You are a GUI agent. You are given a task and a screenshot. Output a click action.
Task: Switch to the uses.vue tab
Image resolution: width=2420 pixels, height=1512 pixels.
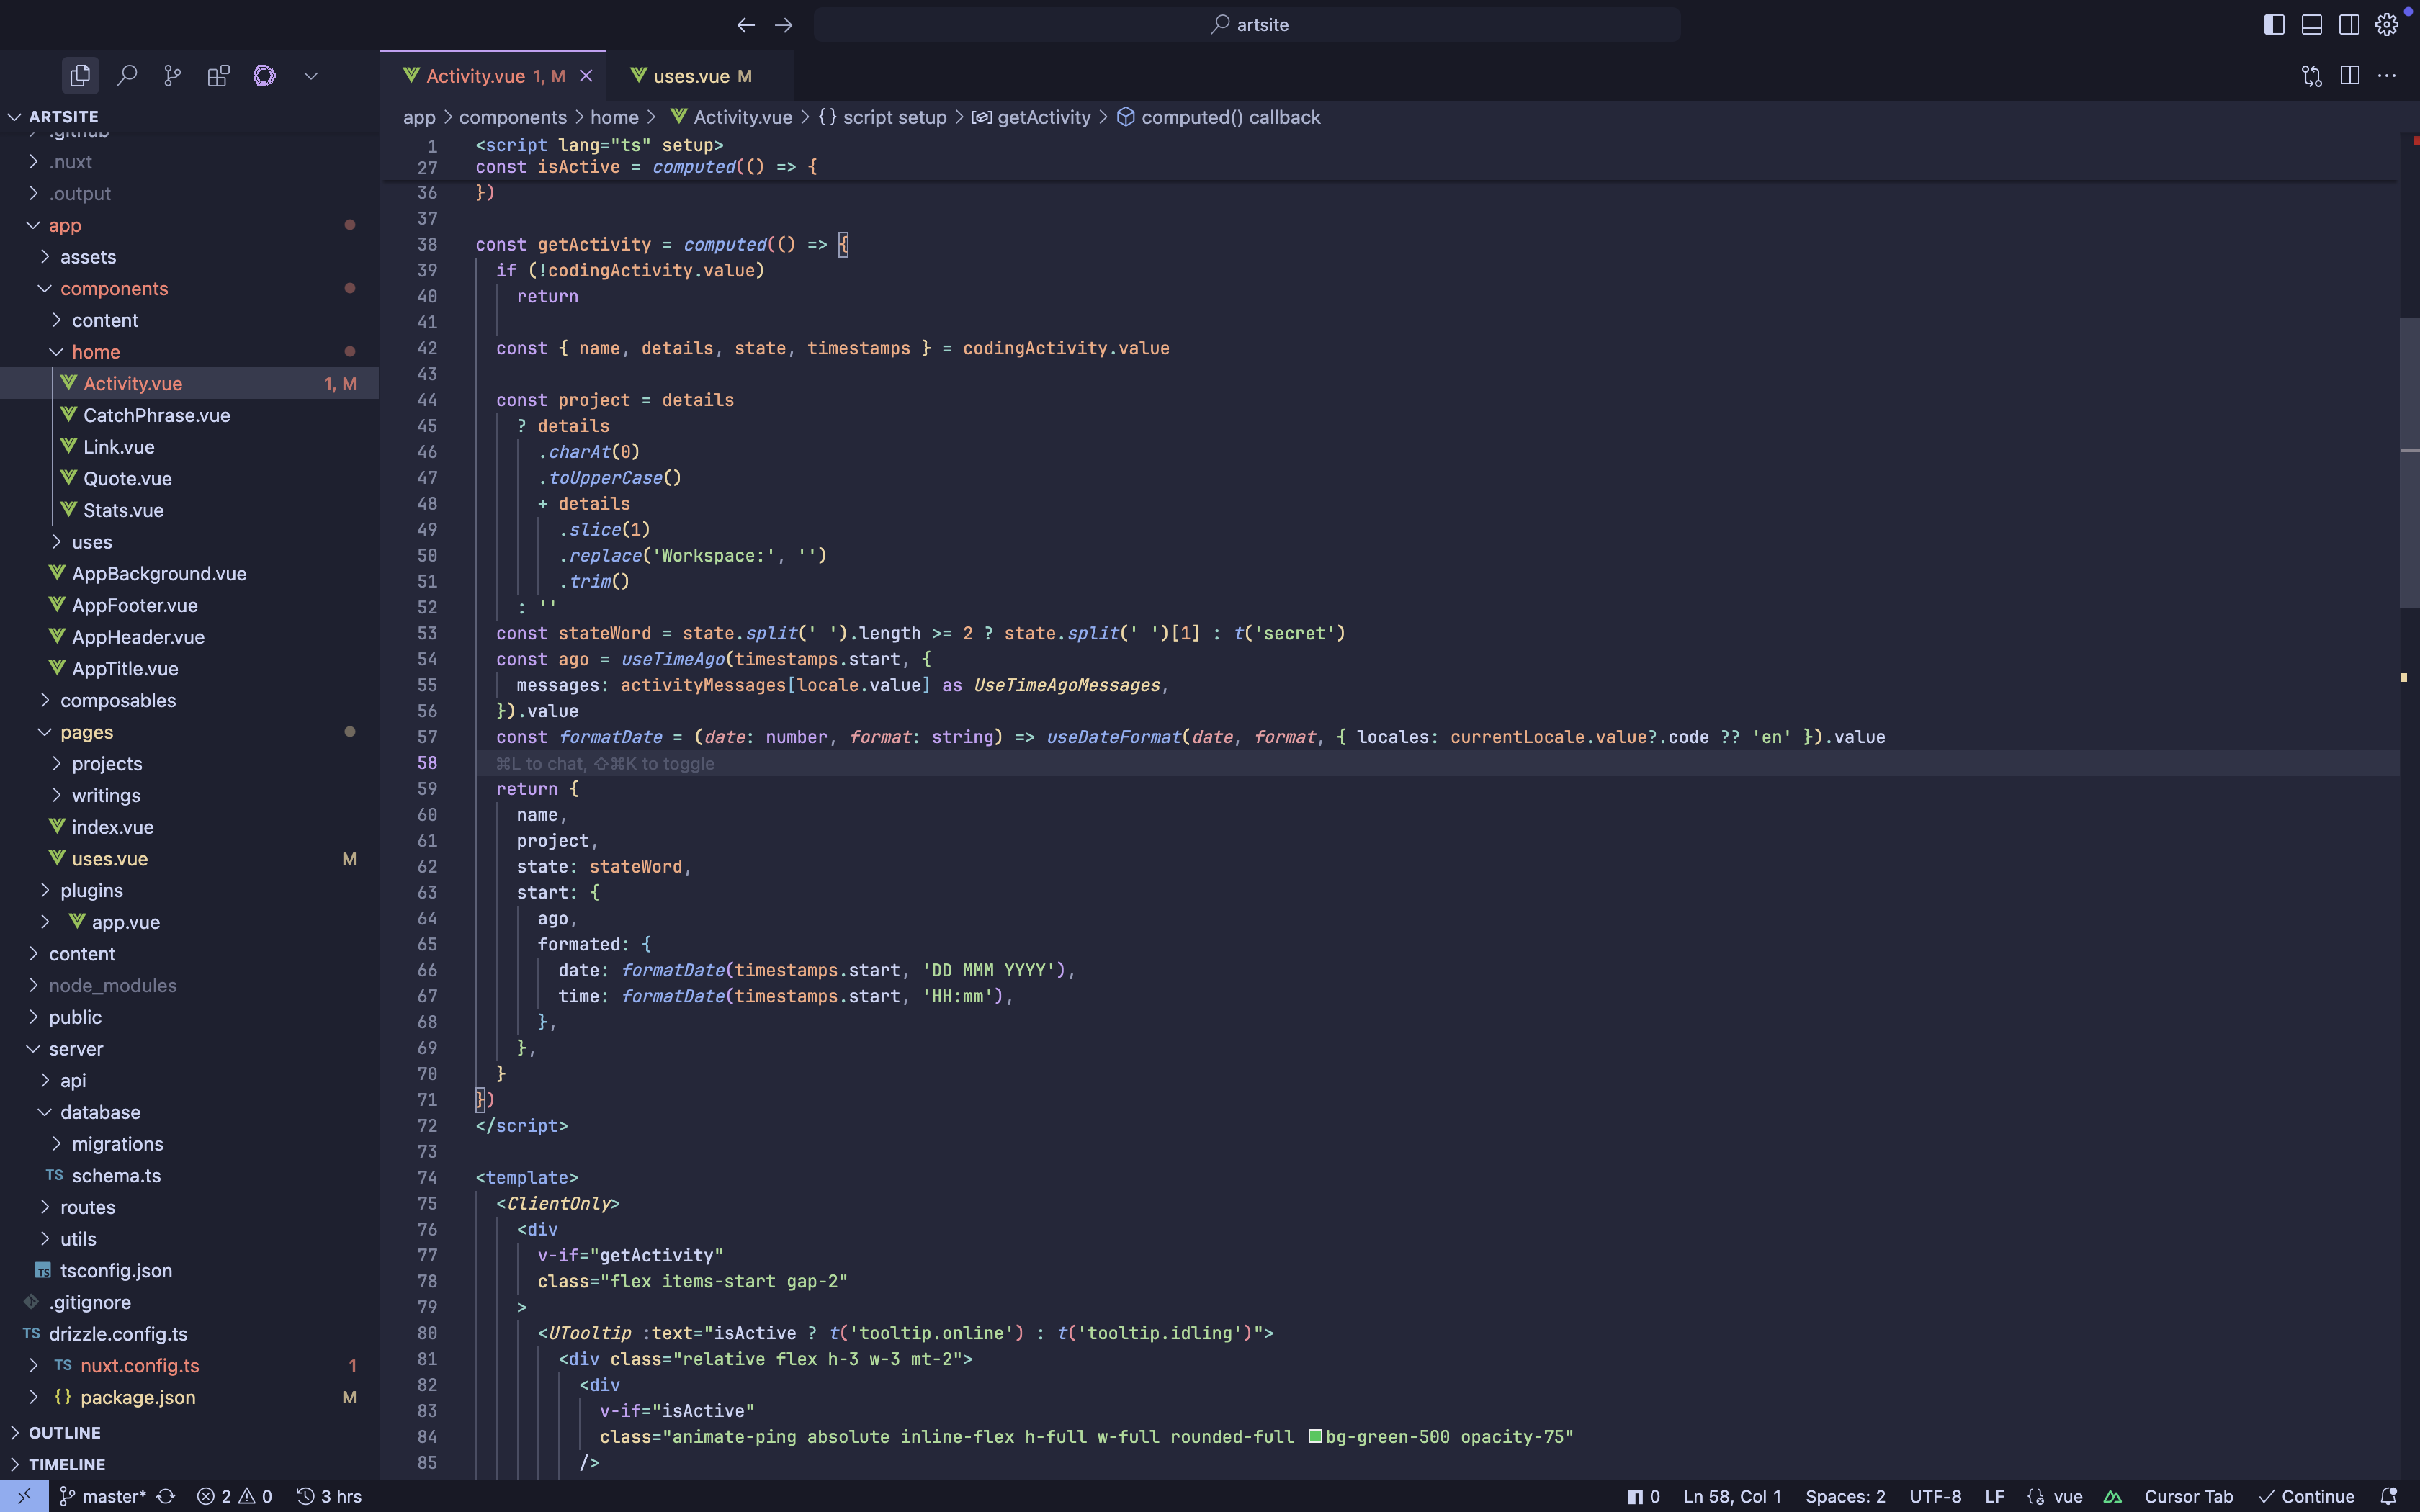(x=691, y=76)
